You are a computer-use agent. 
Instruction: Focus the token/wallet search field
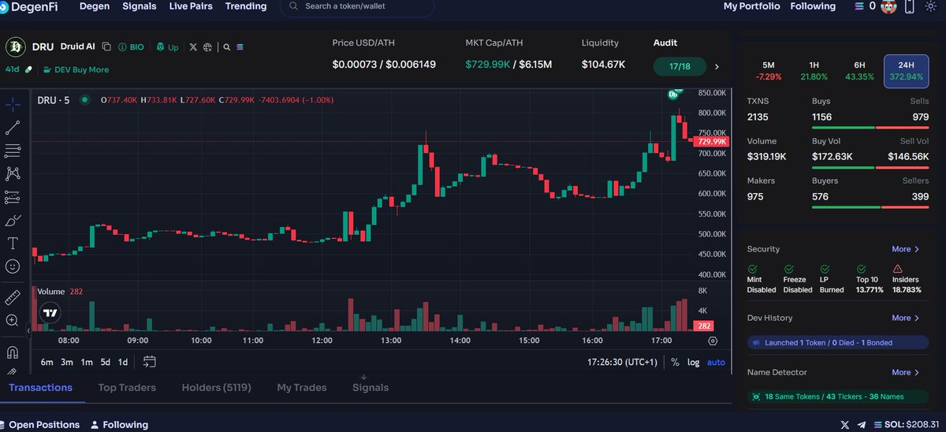357,7
